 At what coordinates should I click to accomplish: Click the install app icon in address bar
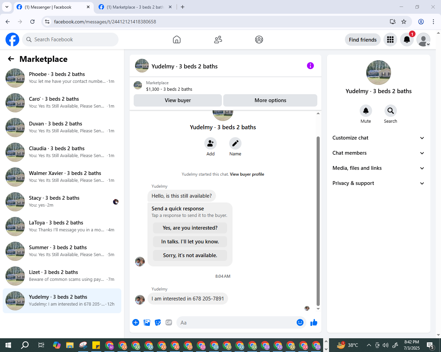pos(392,22)
